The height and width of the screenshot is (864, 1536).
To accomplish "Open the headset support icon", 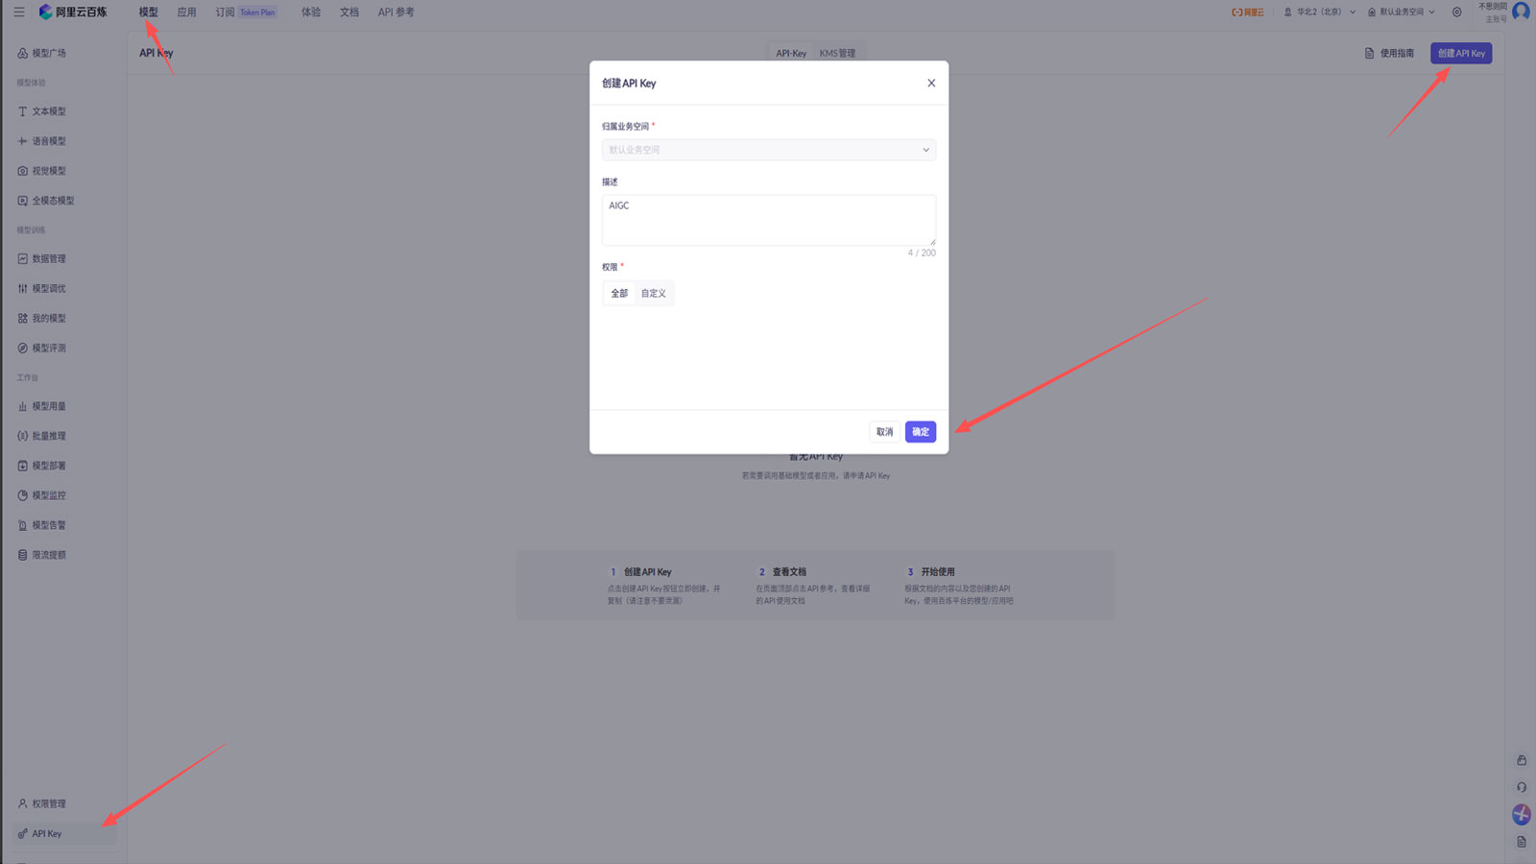I will pyautogui.click(x=1522, y=787).
